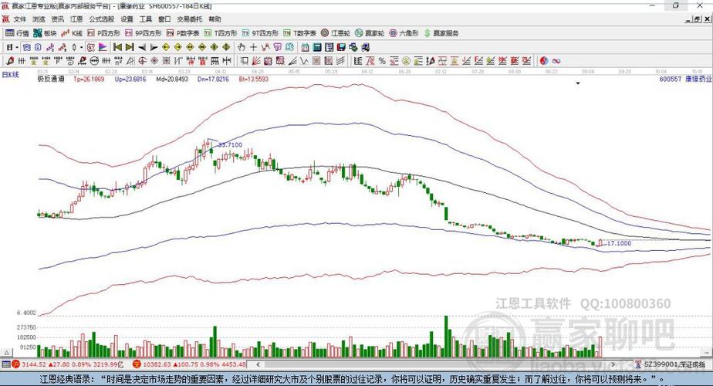Click the target circle icon in drawing toolbar

pyautogui.click(x=142, y=61)
